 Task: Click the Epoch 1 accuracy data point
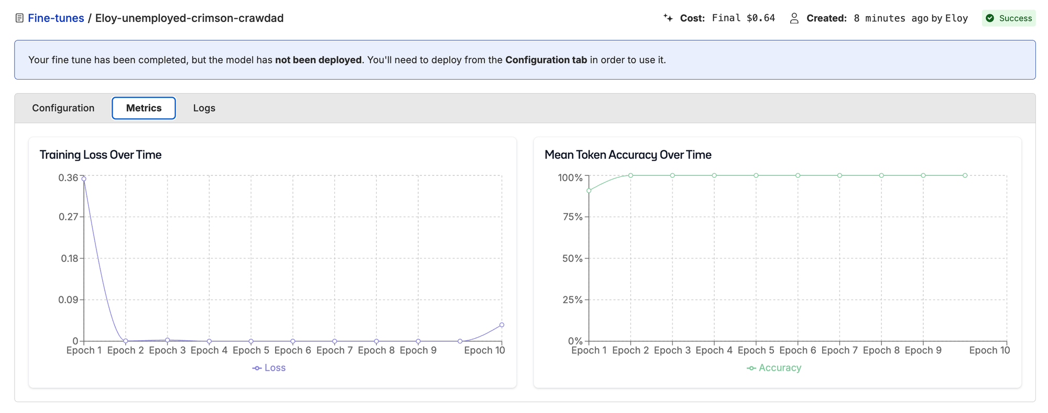[x=589, y=191]
